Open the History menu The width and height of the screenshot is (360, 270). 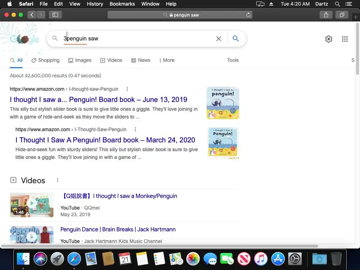(x=95, y=4)
